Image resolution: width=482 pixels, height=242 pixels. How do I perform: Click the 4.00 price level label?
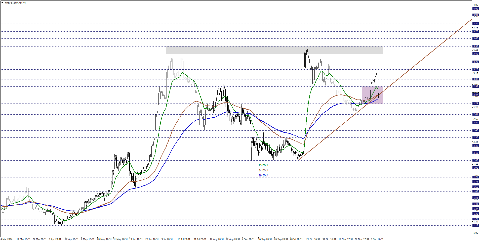pyautogui.click(x=475, y=9)
